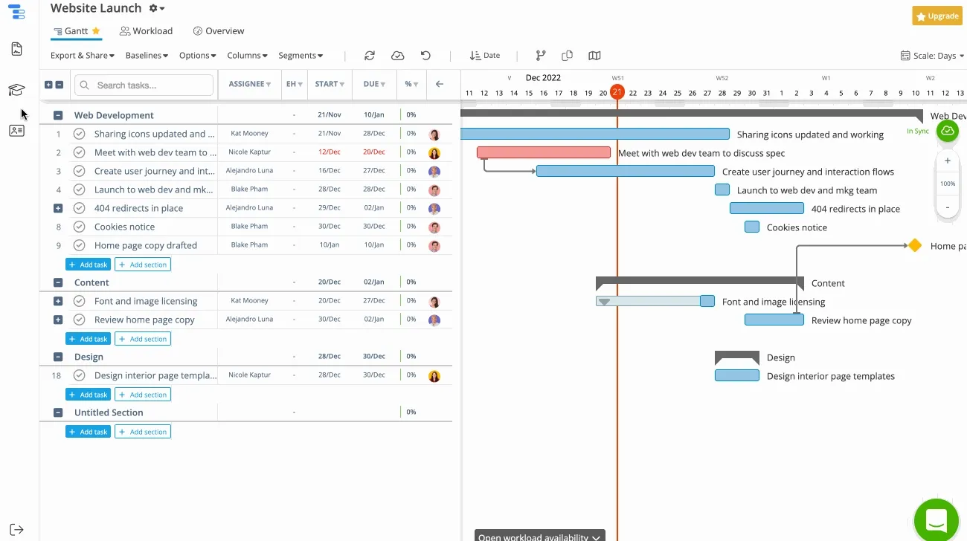967x541 pixels.
Task: Expand the 404 redirects in place subtasks
Action: [x=58, y=208]
